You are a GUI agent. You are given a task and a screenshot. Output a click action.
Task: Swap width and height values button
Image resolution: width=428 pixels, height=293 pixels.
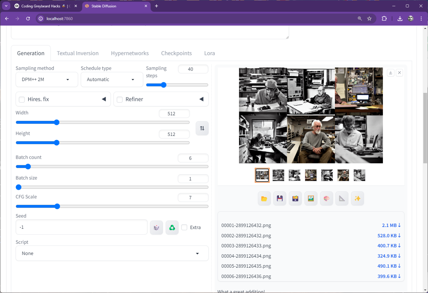click(x=202, y=128)
